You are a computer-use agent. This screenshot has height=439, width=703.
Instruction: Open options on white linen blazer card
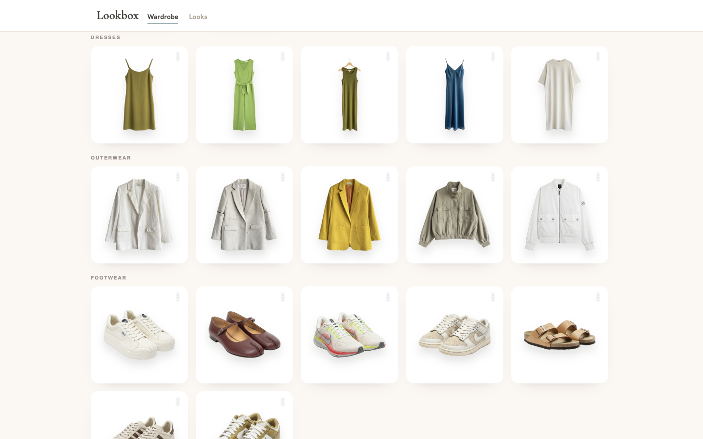[x=178, y=177]
